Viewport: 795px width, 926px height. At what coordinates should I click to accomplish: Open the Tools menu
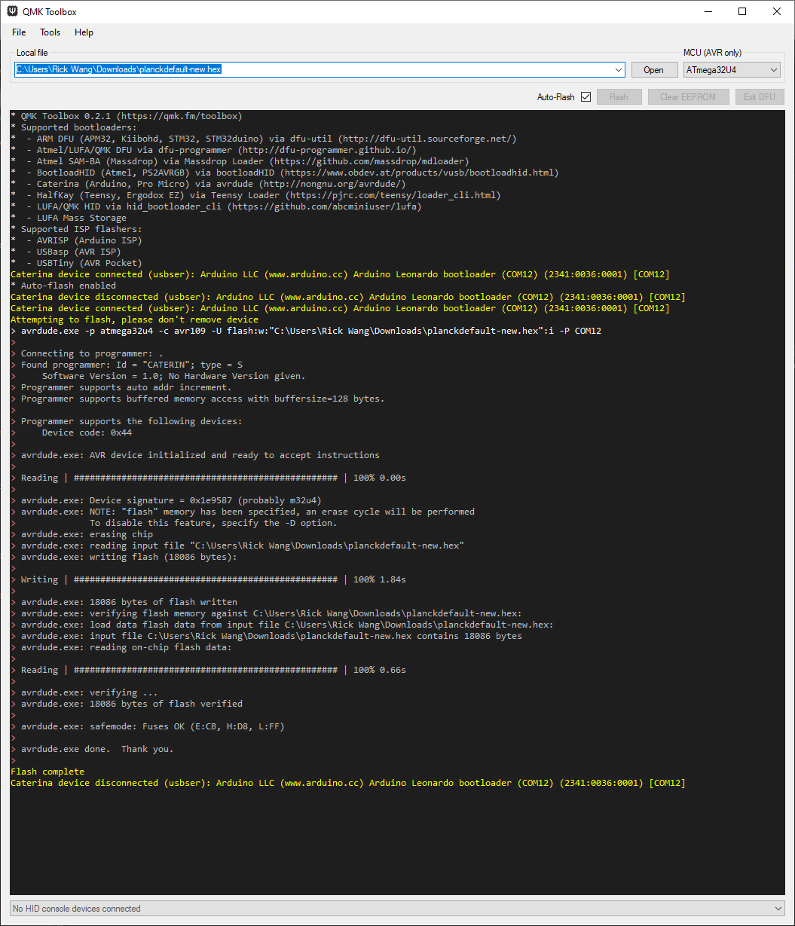click(50, 32)
